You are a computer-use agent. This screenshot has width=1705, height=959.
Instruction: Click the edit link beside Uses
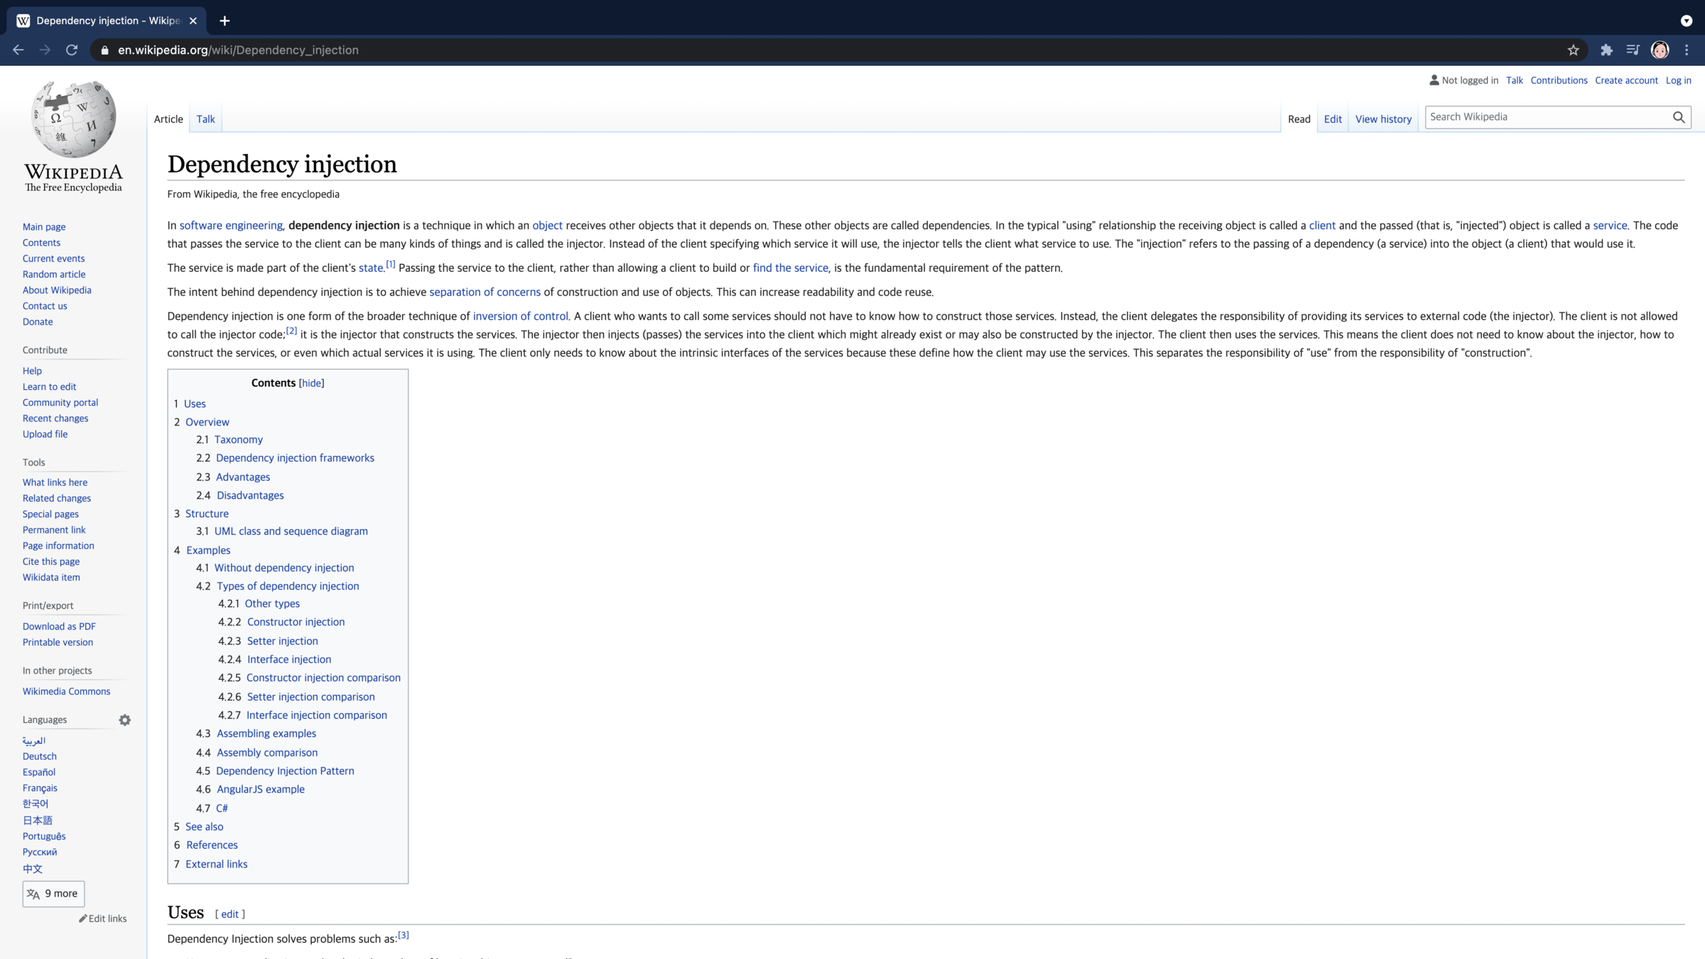pyautogui.click(x=229, y=914)
